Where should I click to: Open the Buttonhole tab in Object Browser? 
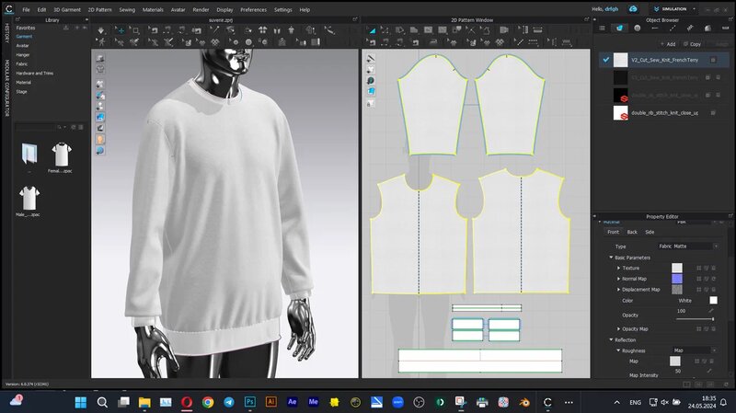click(655, 29)
